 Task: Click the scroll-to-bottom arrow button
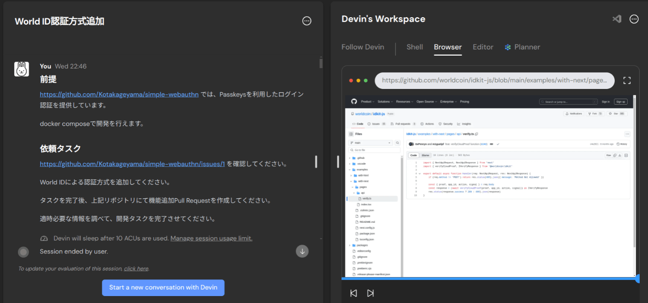(x=302, y=251)
